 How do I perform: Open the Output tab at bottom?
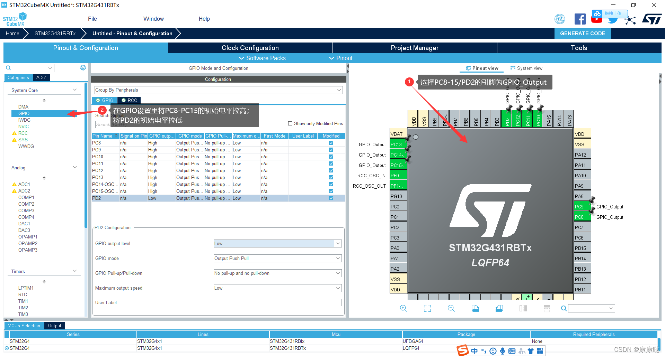[54, 326]
